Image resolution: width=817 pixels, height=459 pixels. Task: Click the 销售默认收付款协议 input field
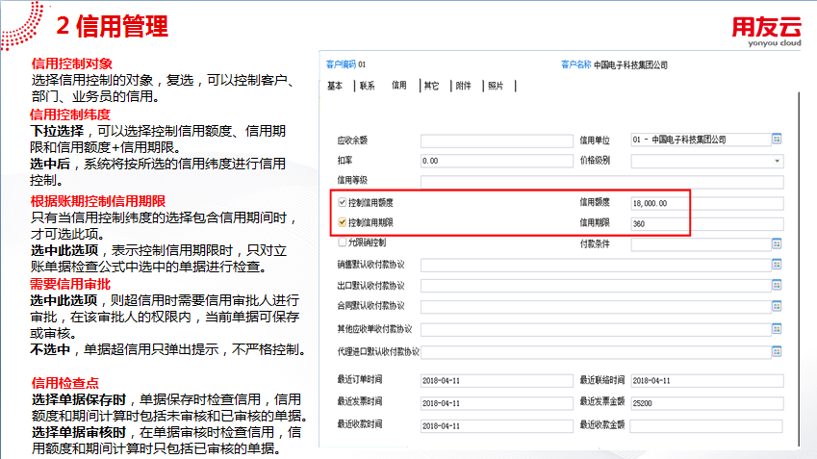pos(596,266)
